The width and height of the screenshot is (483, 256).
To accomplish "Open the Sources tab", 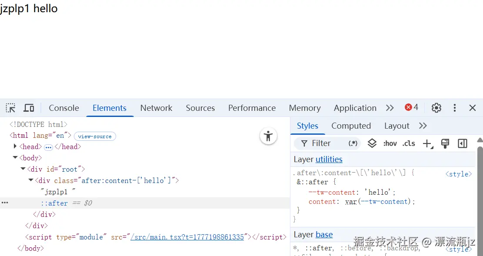I will 200,108.
